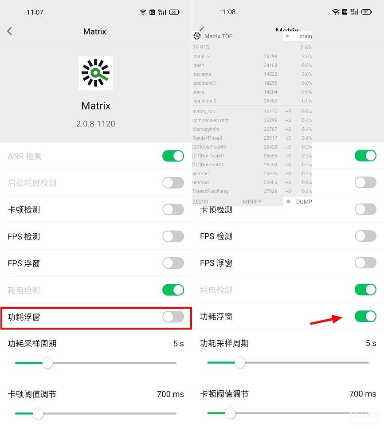This screenshot has width=384, height=428.
Task: Click the 功耗采样周期 slider handle on left
Action: (x=47, y=363)
